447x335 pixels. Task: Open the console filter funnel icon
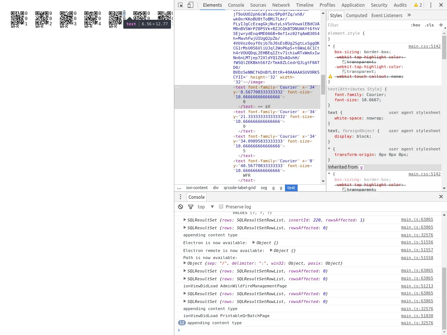click(x=191, y=207)
